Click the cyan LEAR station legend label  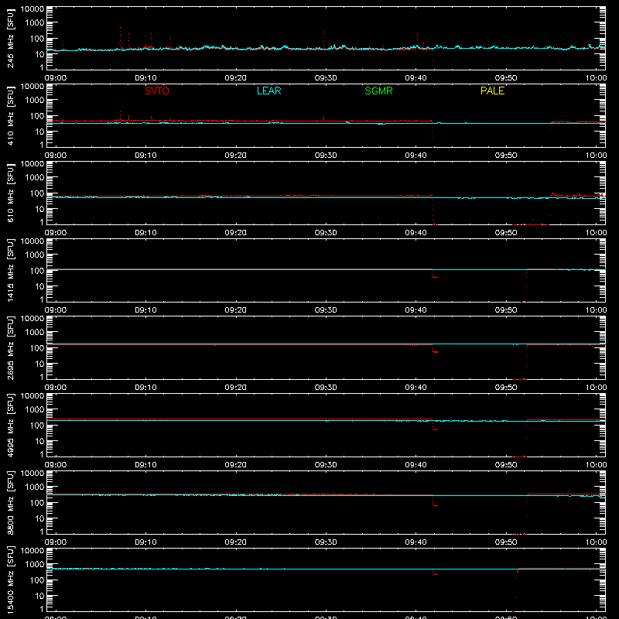[x=268, y=91]
